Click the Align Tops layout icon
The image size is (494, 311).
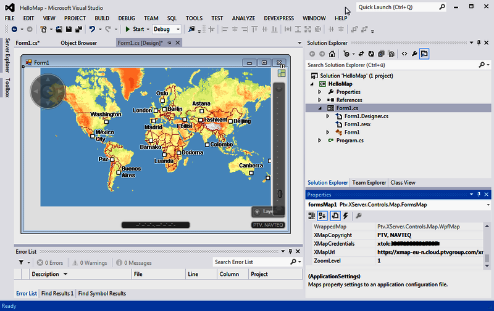click(254, 29)
